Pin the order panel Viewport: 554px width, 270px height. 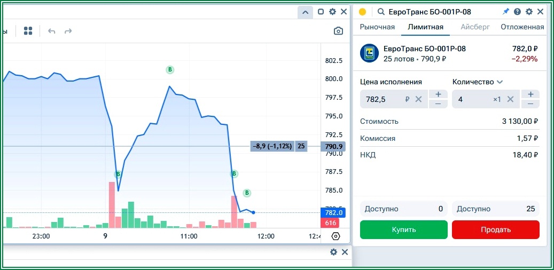(x=506, y=12)
